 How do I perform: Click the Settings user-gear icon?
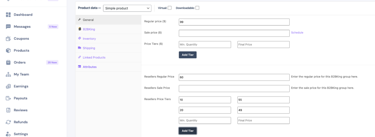click(x=8, y=134)
